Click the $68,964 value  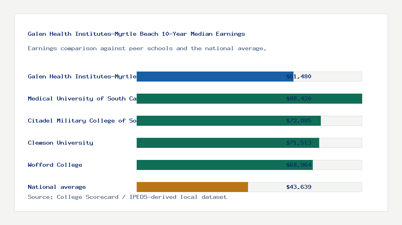point(299,165)
